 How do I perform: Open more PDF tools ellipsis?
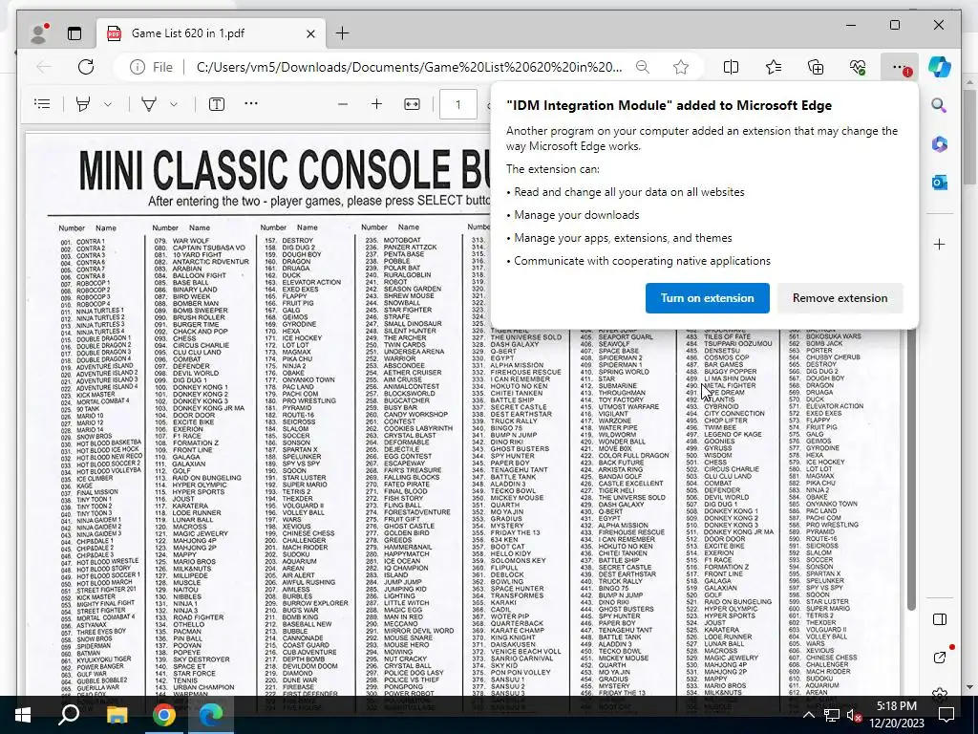pos(251,103)
